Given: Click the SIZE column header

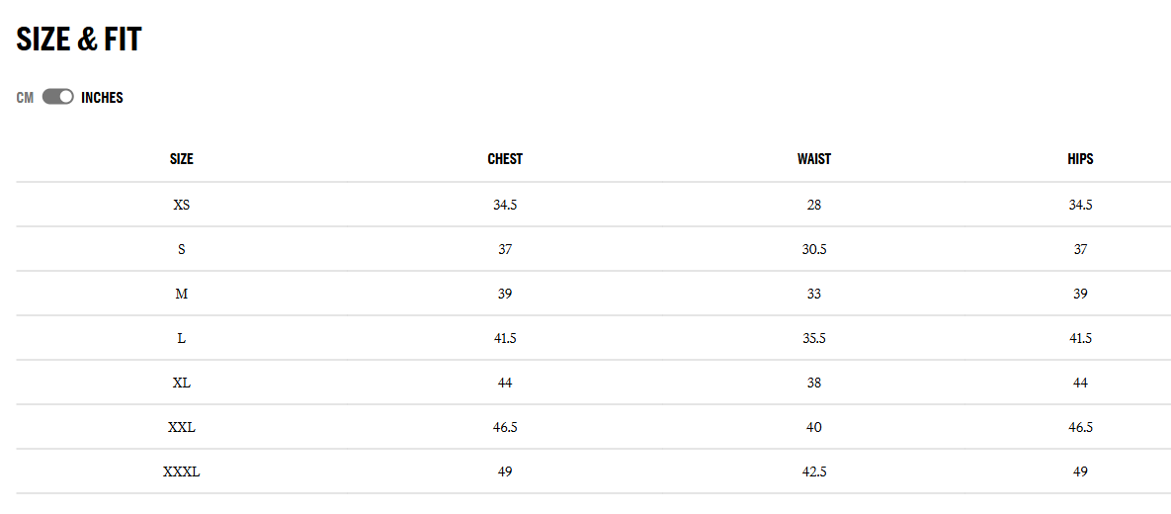Looking at the screenshot, I should click(182, 159).
